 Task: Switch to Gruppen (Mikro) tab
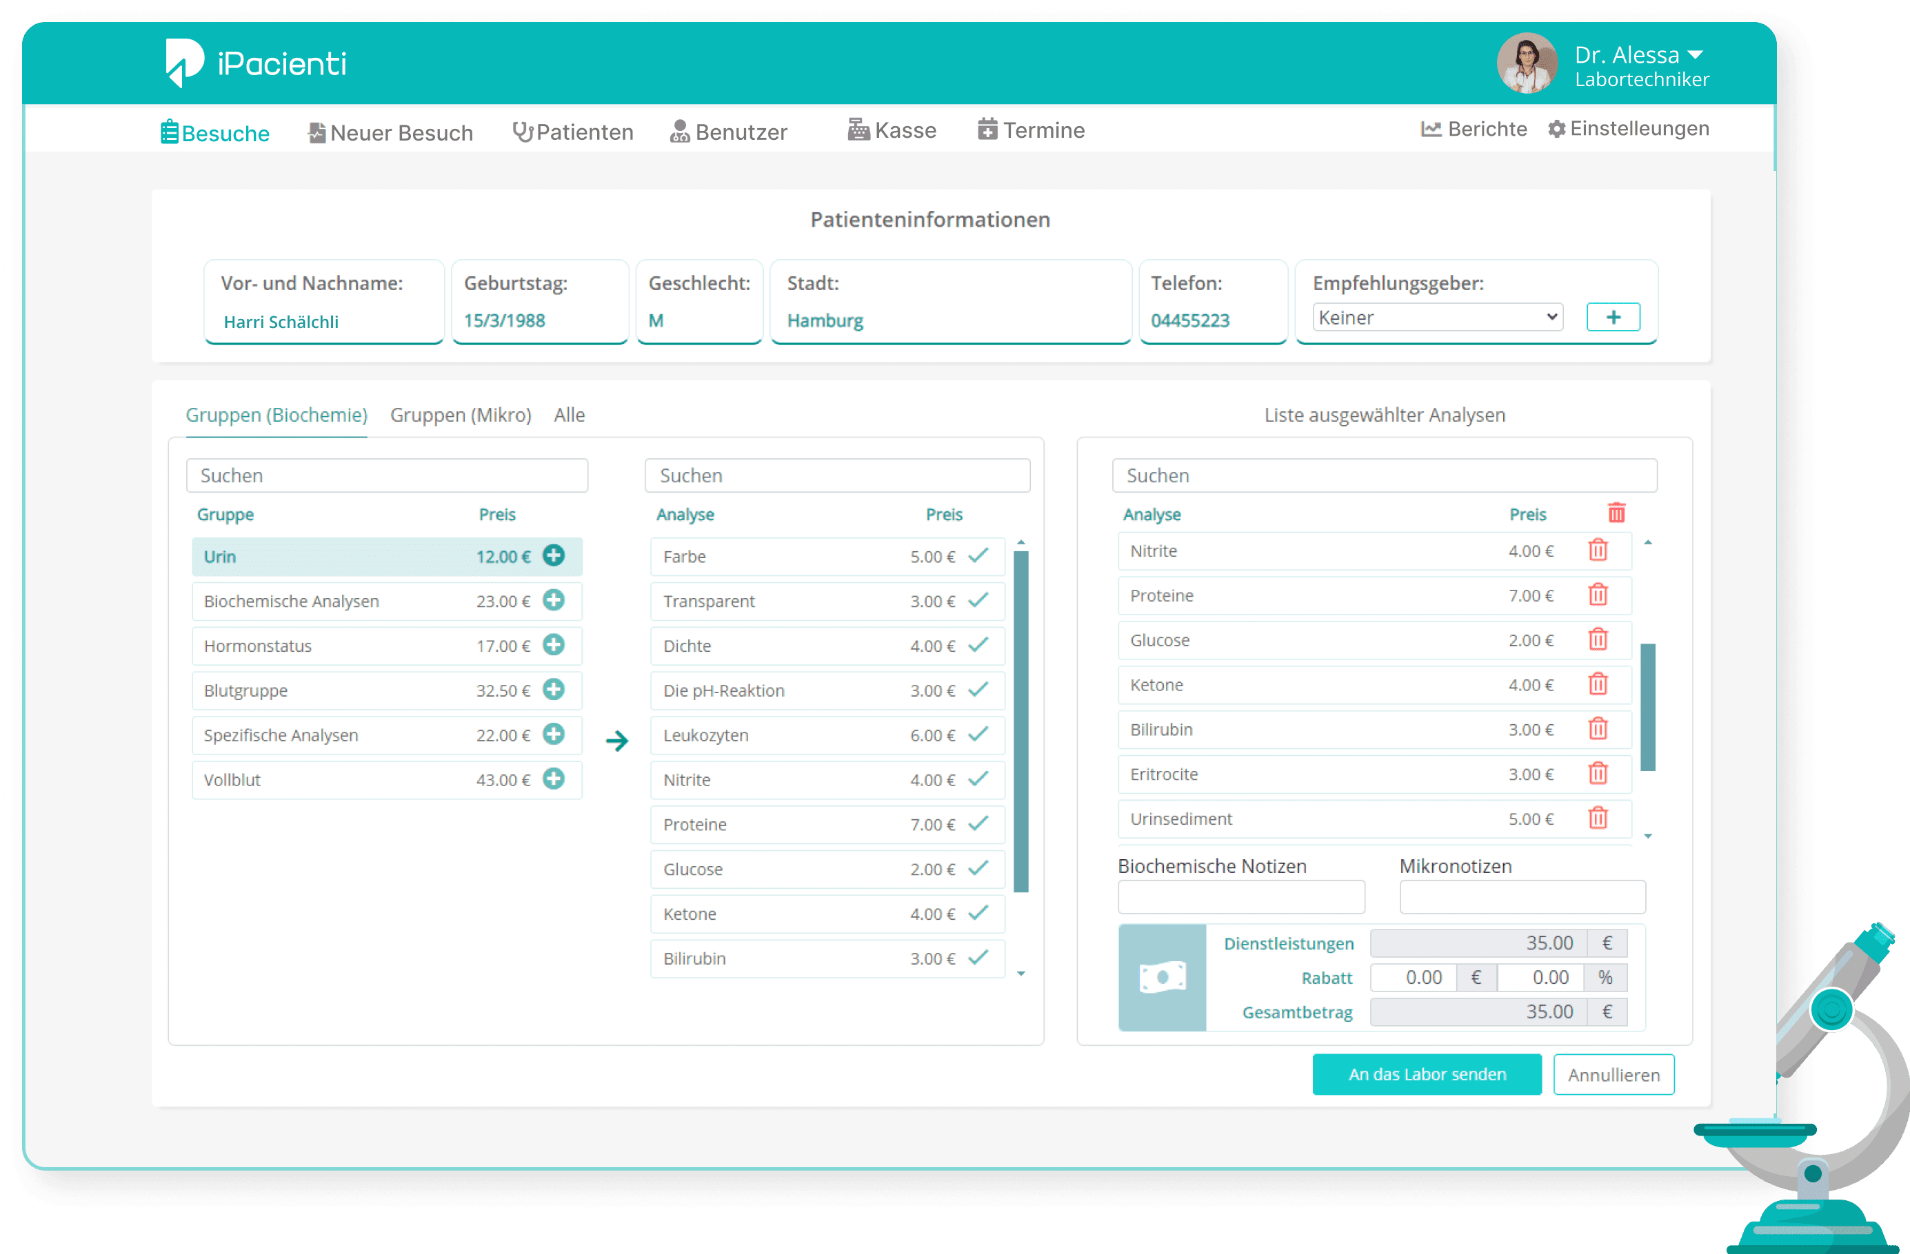pyautogui.click(x=461, y=415)
